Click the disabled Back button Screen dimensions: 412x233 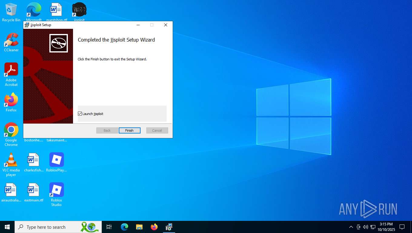107,130
